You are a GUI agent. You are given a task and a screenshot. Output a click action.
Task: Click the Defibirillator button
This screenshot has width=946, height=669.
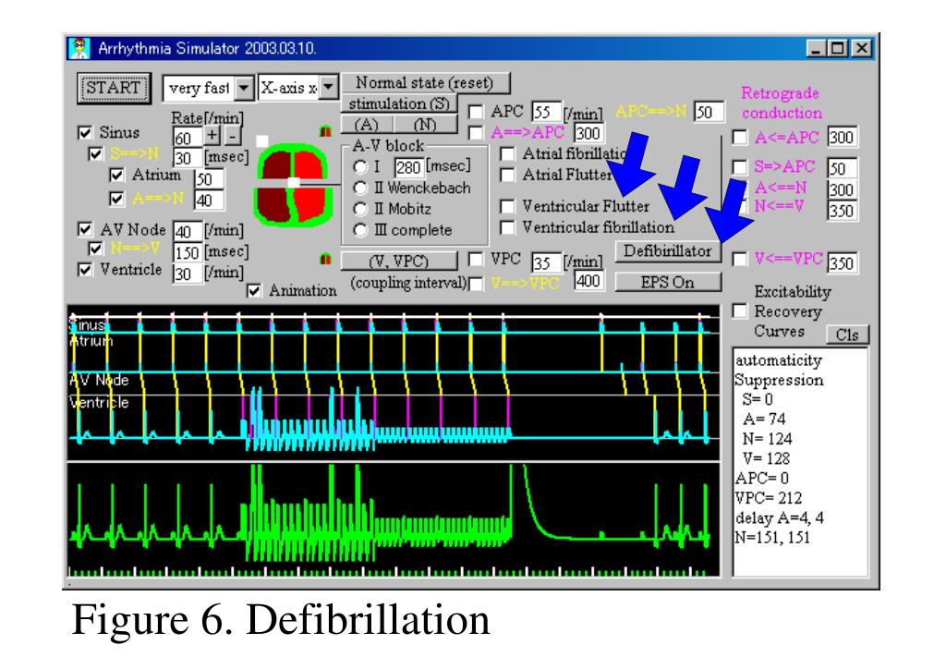[667, 251]
